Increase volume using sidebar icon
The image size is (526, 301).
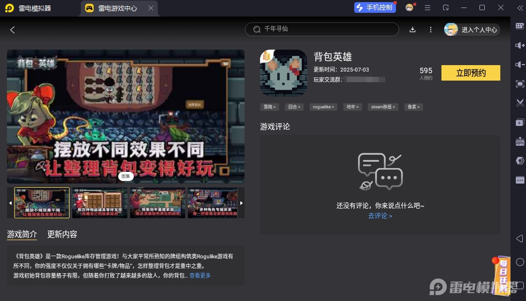(x=520, y=45)
